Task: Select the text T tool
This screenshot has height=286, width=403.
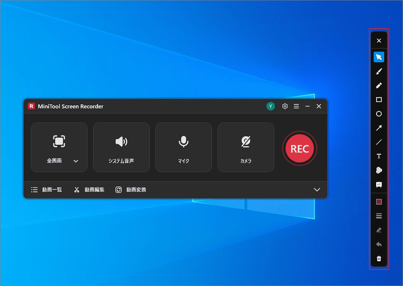Action: point(379,156)
